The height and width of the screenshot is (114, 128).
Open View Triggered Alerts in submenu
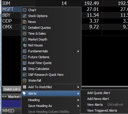click(x=104, y=110)
